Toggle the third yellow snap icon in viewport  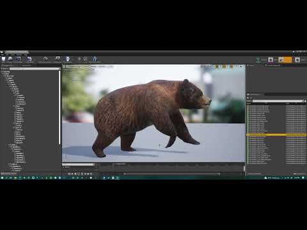(x=232, y=66)
